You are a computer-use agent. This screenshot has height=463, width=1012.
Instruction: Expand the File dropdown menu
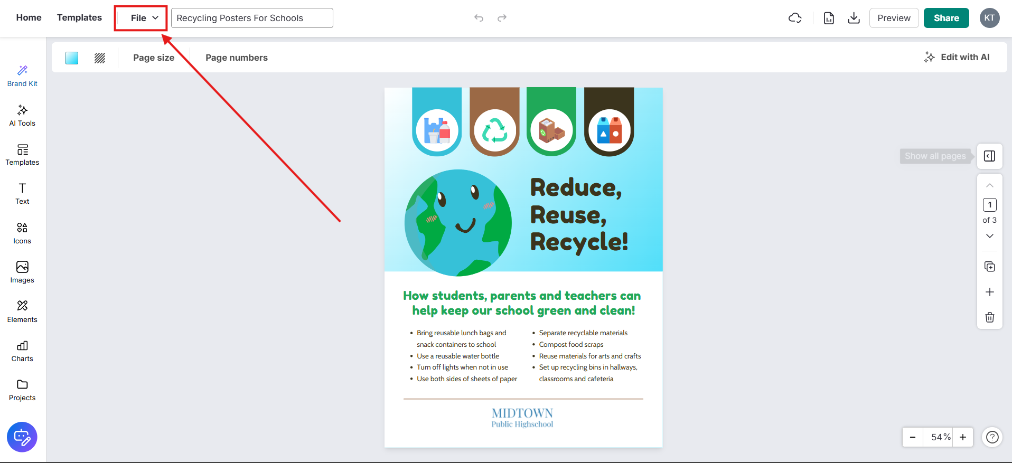141,18
